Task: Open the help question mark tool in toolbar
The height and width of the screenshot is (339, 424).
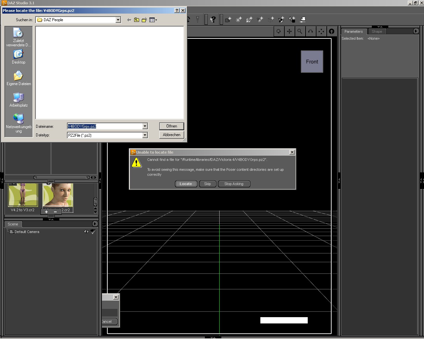Action: tap(213, 20)
